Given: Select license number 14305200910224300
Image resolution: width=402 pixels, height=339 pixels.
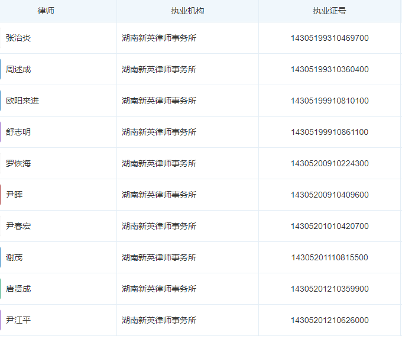Looking at the screenshot, I should (329, 163).
